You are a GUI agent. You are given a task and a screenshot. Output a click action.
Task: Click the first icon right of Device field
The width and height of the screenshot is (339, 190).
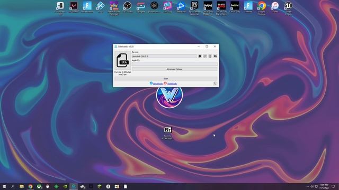click(200, 56)
